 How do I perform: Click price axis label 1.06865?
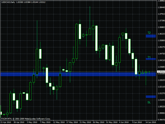click(x=161, y=27)
